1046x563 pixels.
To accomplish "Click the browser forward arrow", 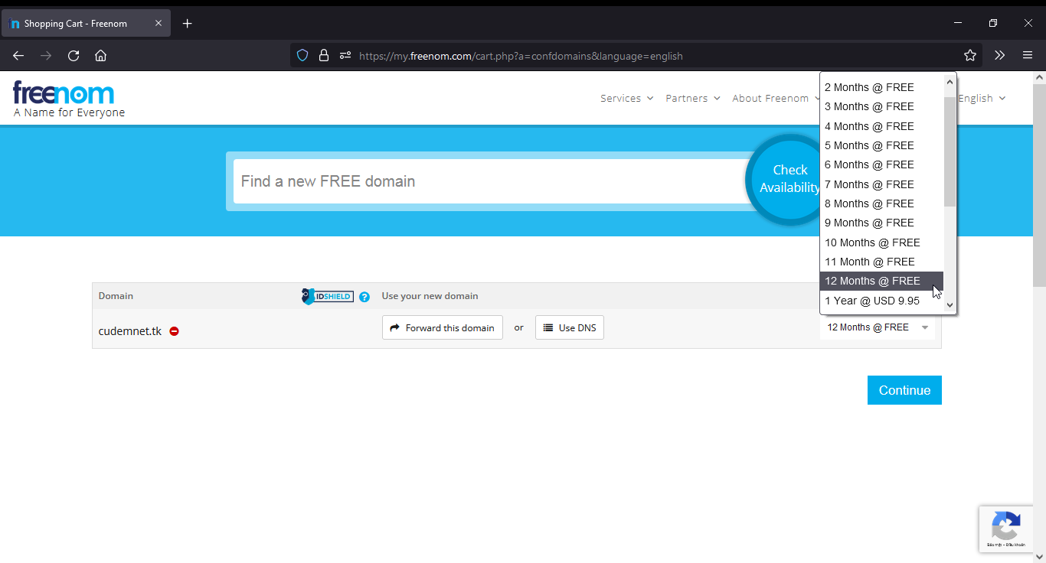I will point(46,55).
